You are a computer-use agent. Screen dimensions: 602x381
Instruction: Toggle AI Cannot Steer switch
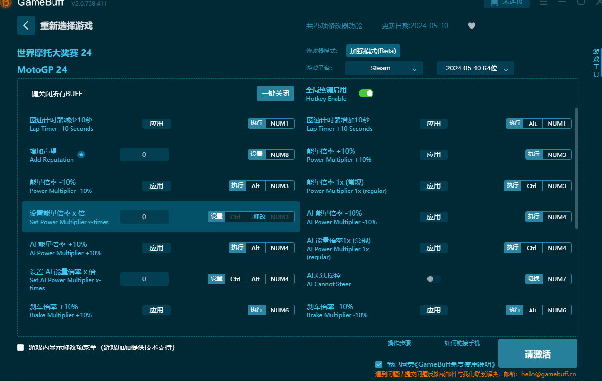pos(434,279)
